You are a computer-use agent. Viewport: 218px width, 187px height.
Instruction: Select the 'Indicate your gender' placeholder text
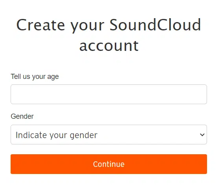57,135
